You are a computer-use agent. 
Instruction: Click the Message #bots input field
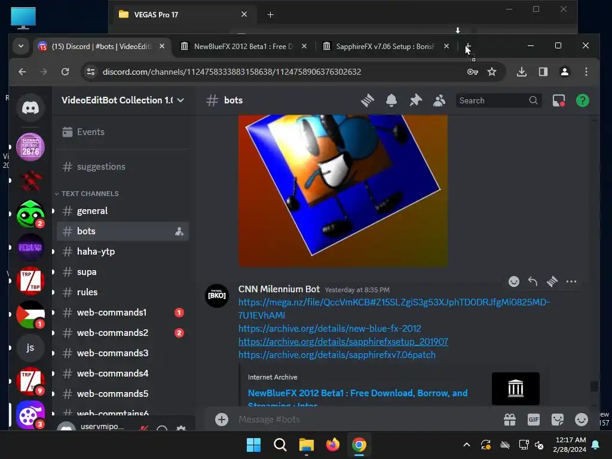pyautogui.click(x=367, y=420)
